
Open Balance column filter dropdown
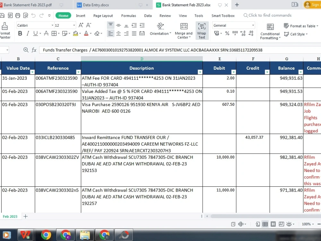pos(300,72)
